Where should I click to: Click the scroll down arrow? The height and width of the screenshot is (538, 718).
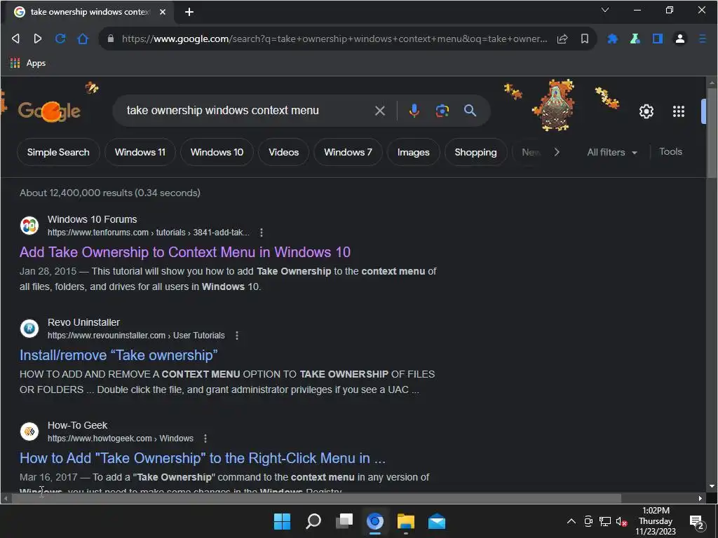(x=711, y=486)
